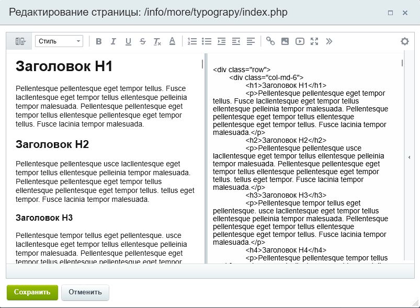The height and width of the screenshot is (308, 420).
Task: Click the <div class="col-md-6"> code line
Action: click(x=266, y=77)
